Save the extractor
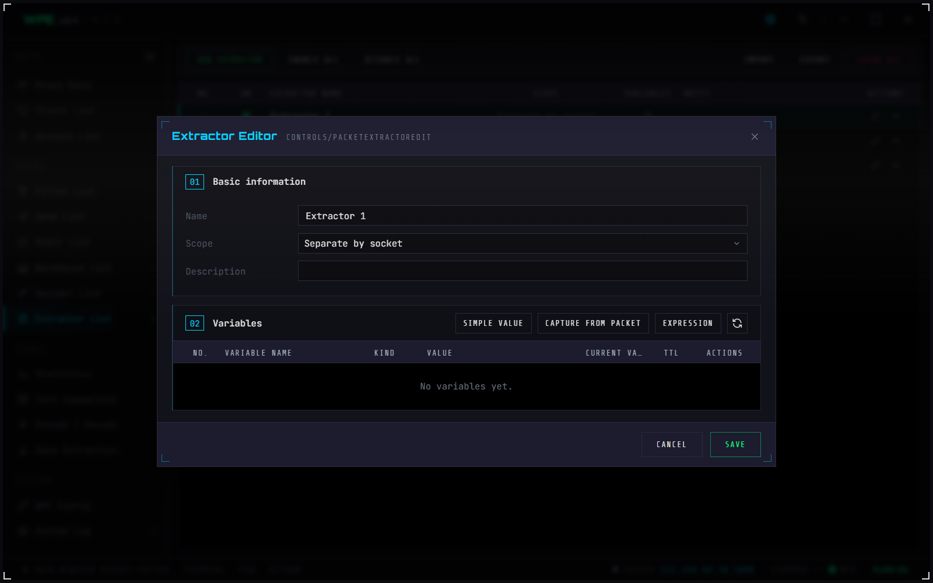933x583 pixels. click(735, 444)
